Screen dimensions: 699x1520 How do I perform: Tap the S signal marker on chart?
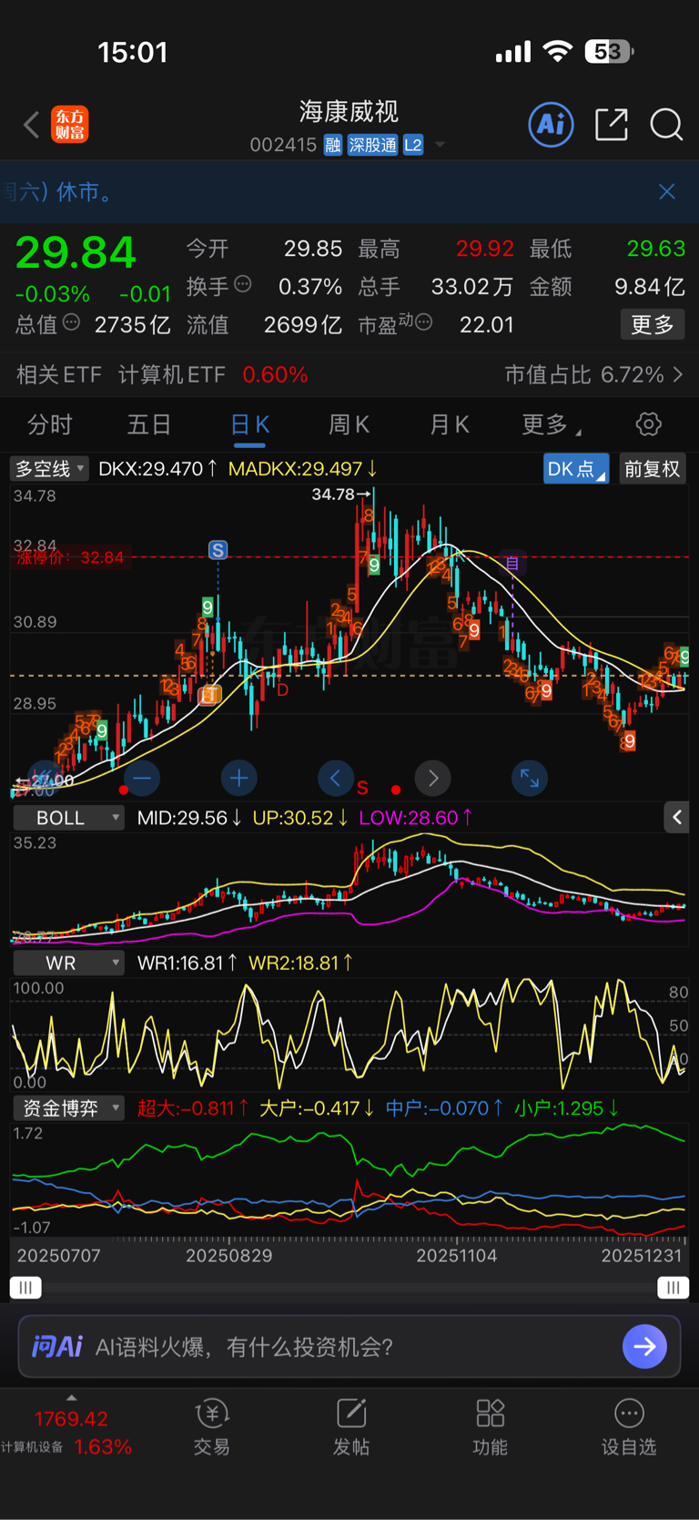(218, 550)
